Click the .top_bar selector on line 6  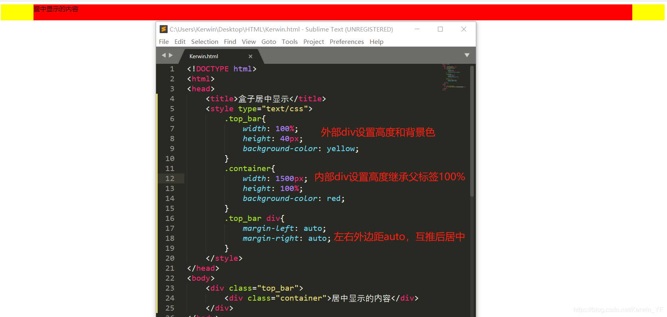tap(243, 119)
